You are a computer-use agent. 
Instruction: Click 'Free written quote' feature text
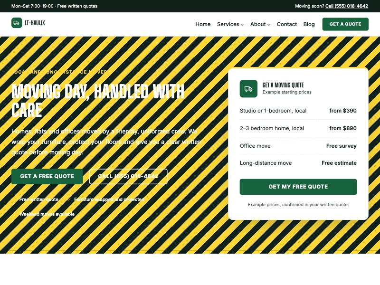(x=39, y=199)
